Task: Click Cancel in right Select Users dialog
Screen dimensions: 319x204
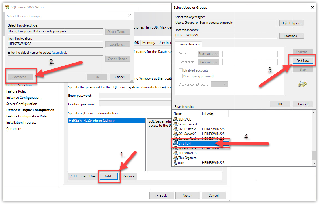Action: [x=303, y=104]
